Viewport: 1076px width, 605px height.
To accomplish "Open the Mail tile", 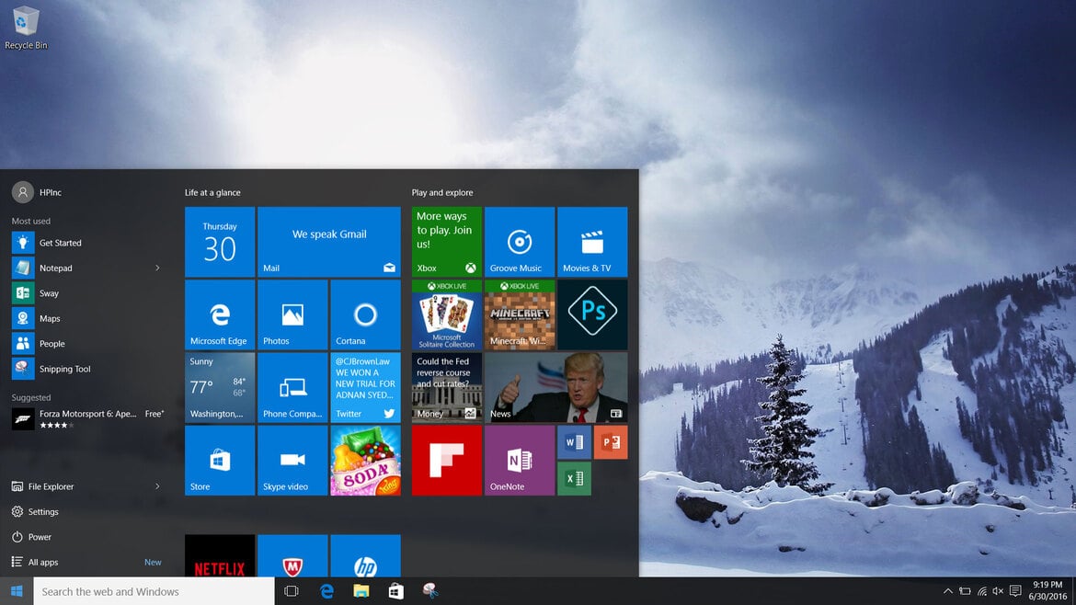I will click(328, 242).
